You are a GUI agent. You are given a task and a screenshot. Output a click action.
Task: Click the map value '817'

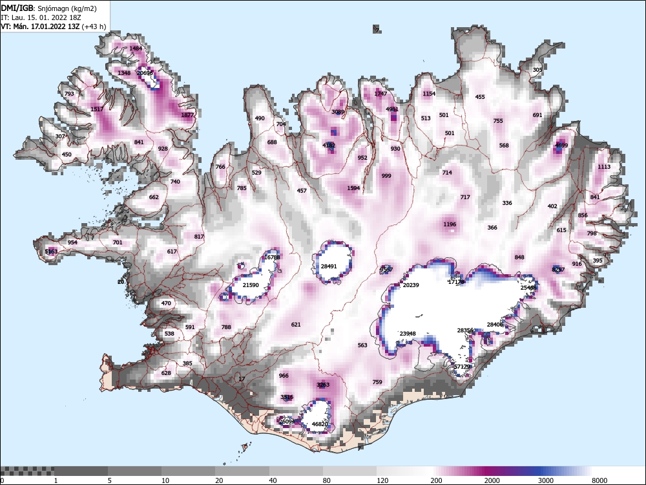[199, 237]
